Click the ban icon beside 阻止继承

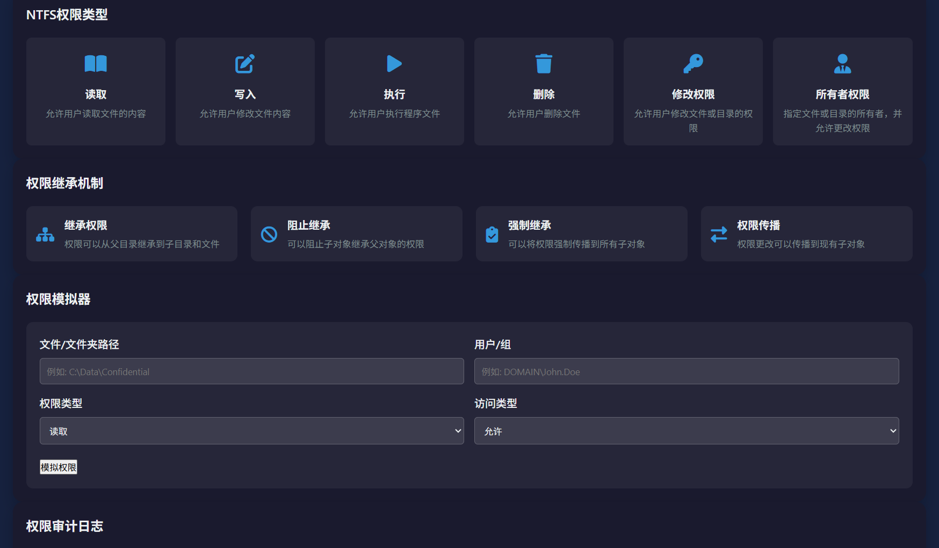269,235
